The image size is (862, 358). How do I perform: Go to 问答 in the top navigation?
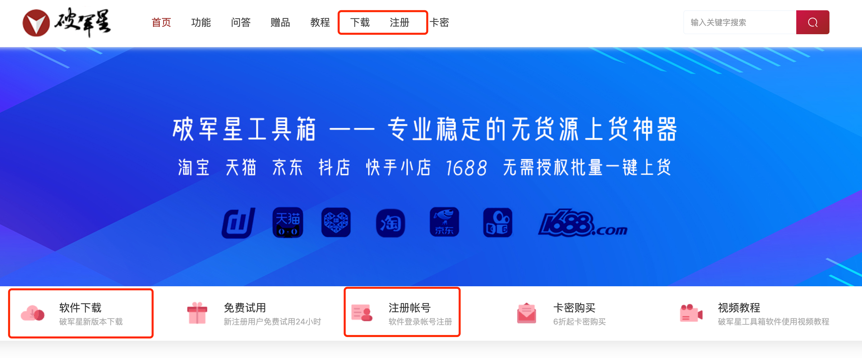click(241, 23)
